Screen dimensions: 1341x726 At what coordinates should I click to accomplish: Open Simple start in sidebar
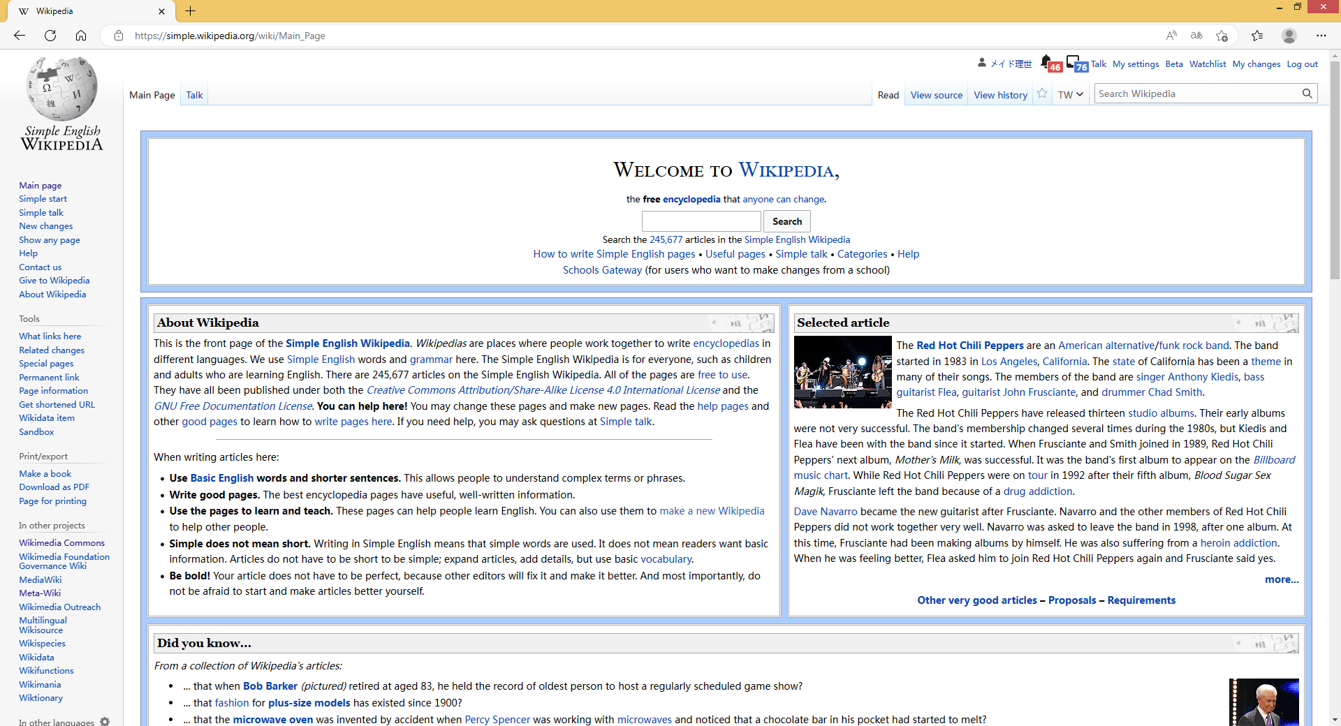coord(43,199)
